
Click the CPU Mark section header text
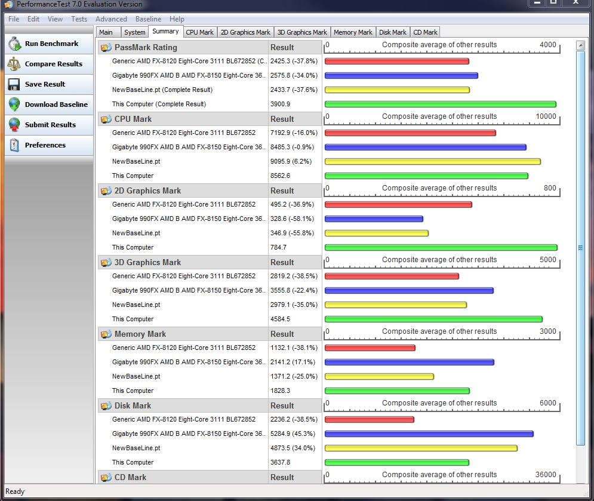click(133, 119)
